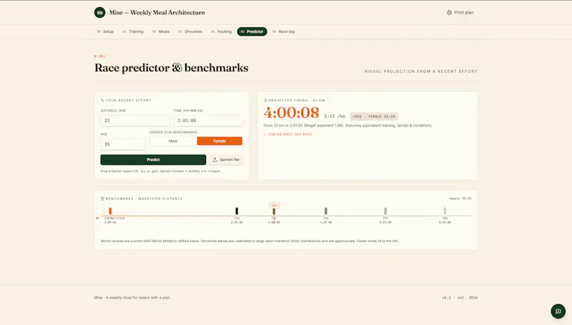Image resolution: width=572 pixels, height=325 pixels.
Task: Click the active Predictor tab
Action: (252, 31)
